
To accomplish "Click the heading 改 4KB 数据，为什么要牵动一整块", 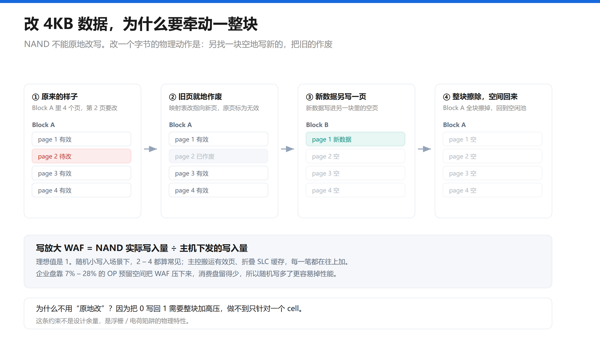I will tap(141, 24).
